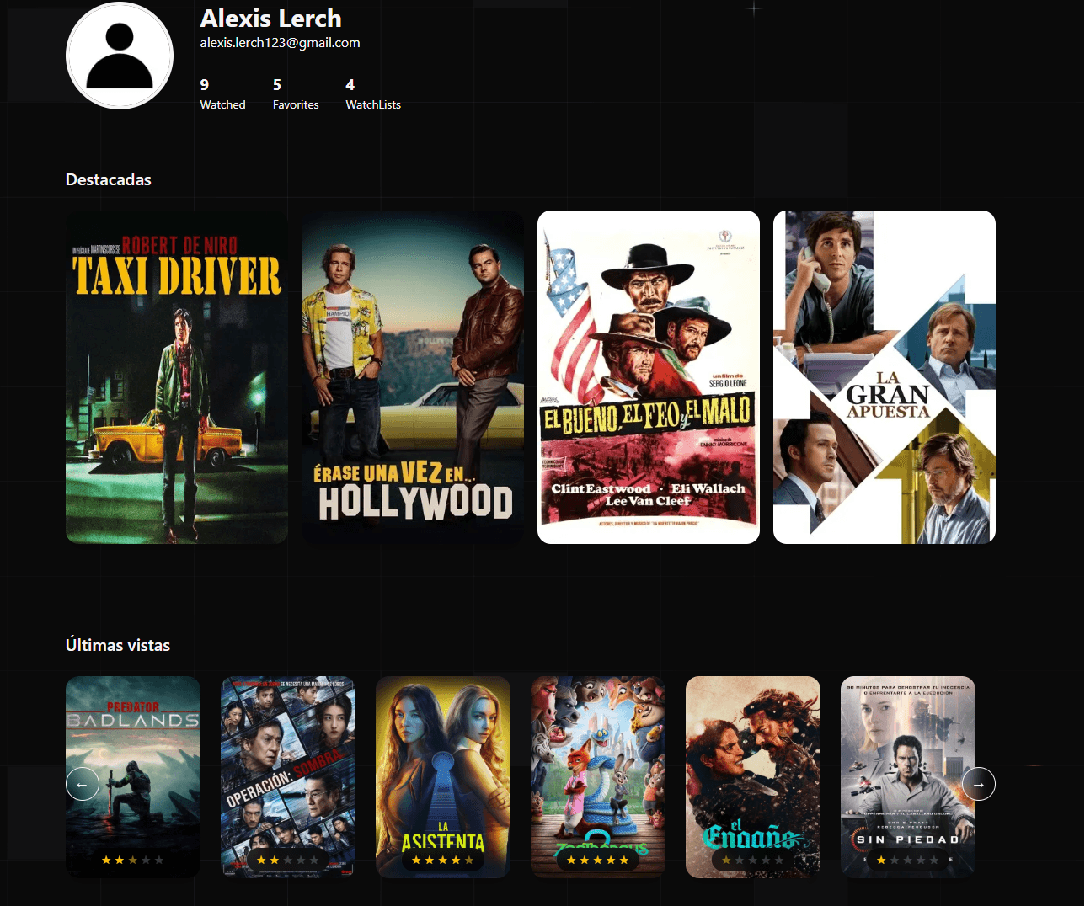
Task: Click star rating on Operación Sombra
Action: pyautogui.click(x=288, y=860)
